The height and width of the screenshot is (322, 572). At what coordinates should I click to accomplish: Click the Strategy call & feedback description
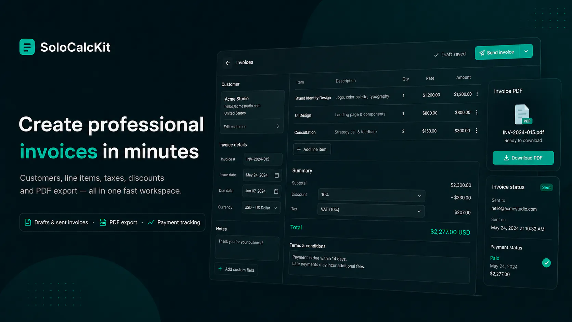click(356, 132)
